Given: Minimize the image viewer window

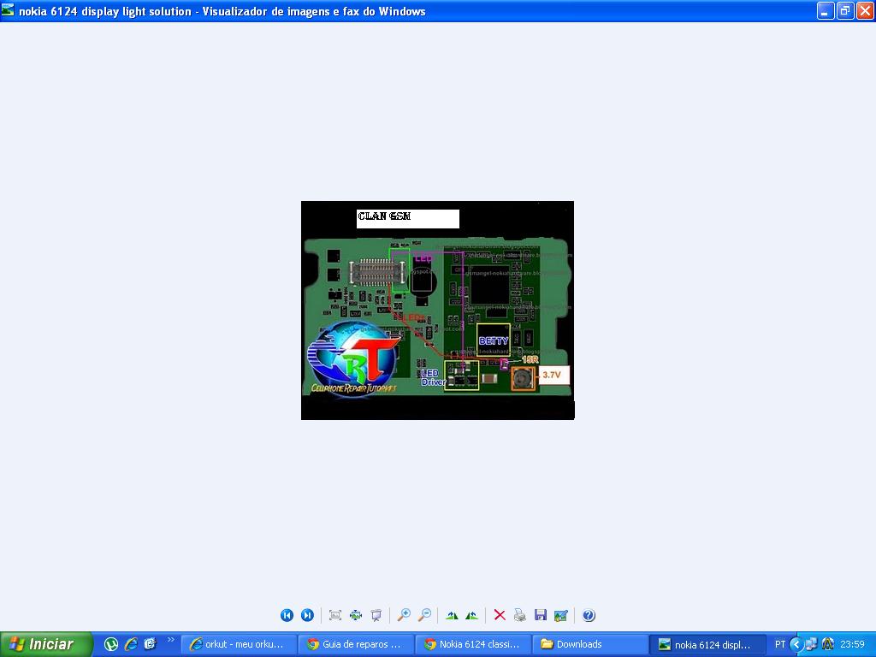Looking at the screenshot, I should click(826, 10).
